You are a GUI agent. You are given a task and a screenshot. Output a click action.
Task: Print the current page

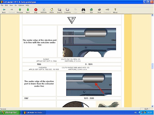coord(99,10)
